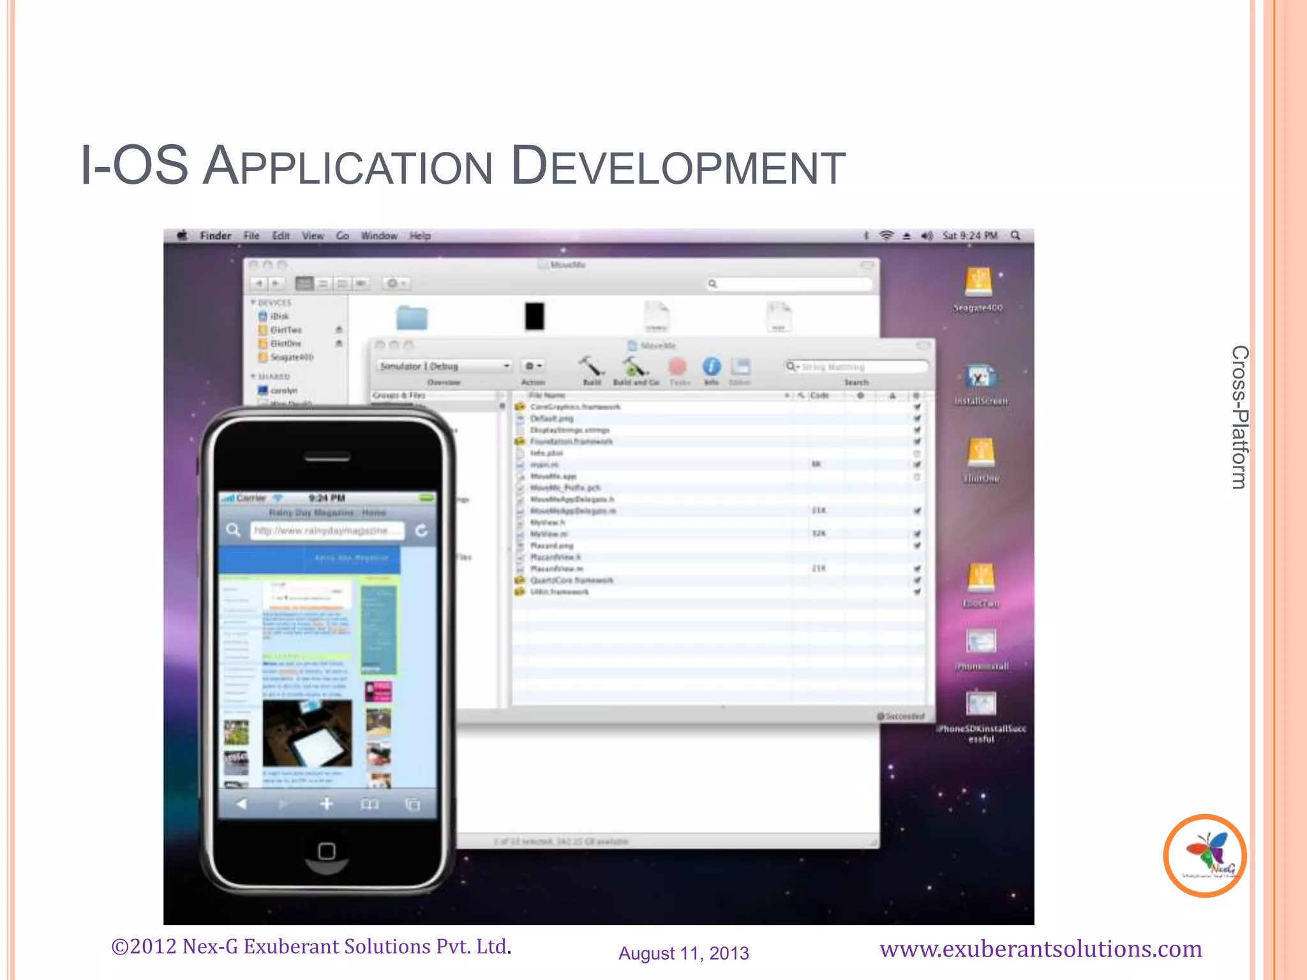Viewport: 1307px width, 980px height.
Task: Toggle target checkbox for Default.png
Action: 917,419
